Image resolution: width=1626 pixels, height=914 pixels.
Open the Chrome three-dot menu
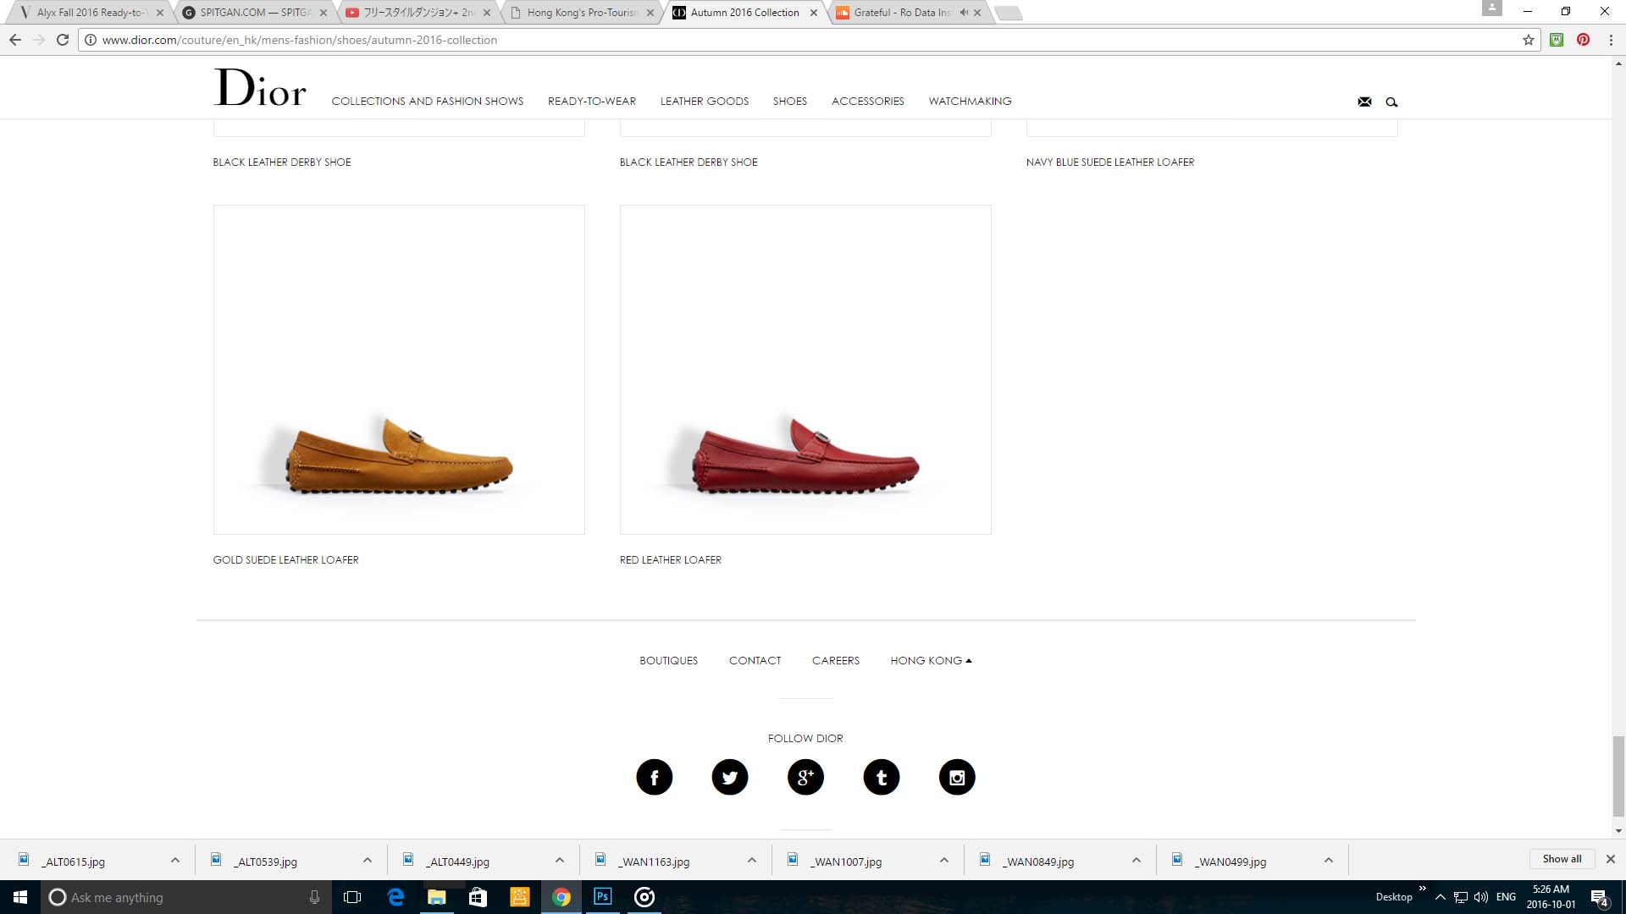(x=1611, y=40)
